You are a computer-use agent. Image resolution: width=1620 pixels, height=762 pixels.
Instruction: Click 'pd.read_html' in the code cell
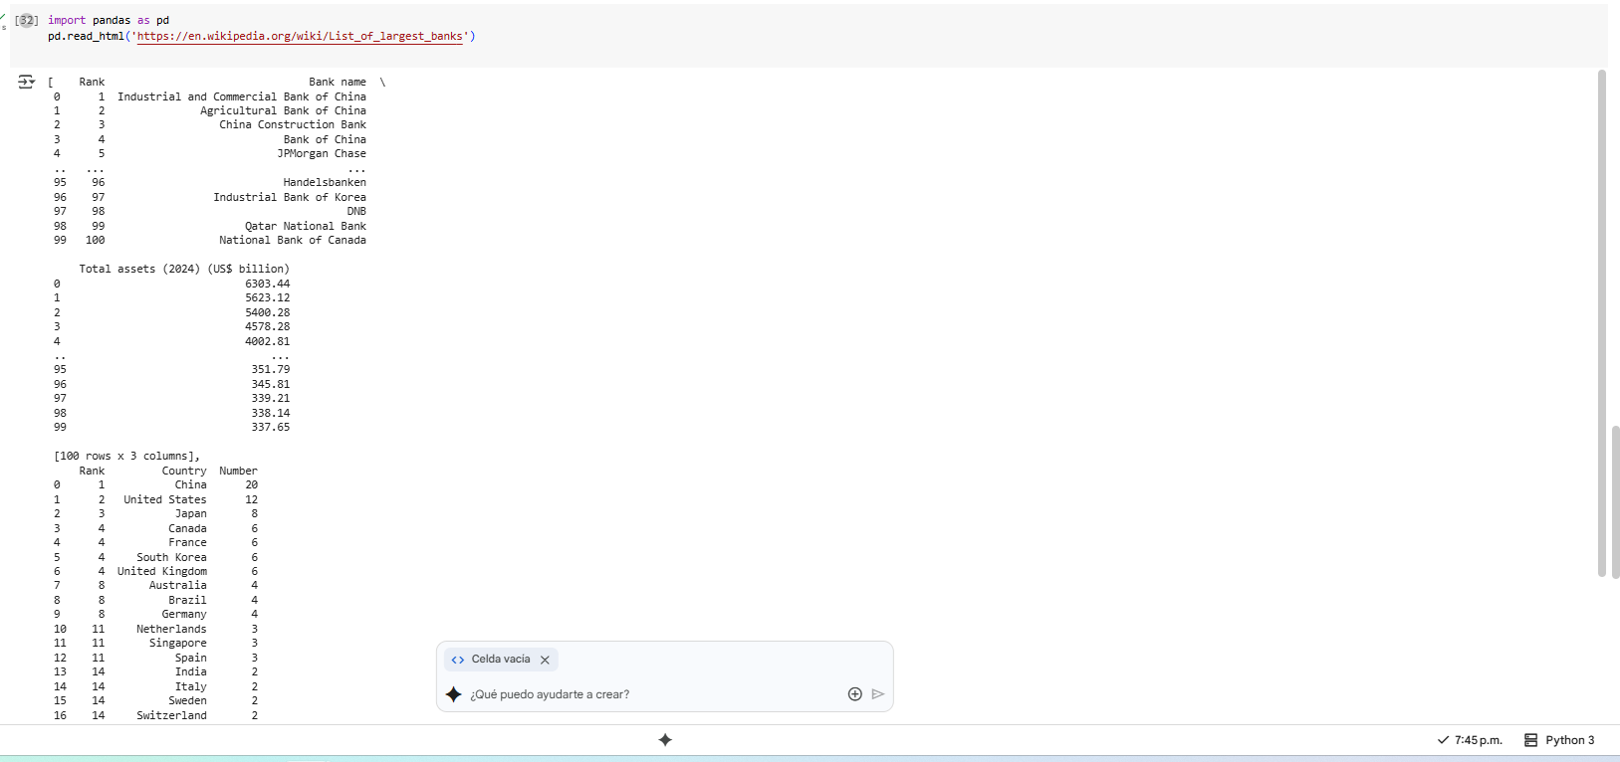(86, 36)
